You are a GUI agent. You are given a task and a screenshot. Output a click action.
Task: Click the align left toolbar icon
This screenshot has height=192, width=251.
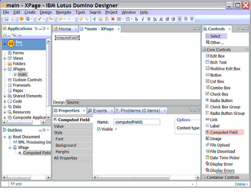[179, 19]
